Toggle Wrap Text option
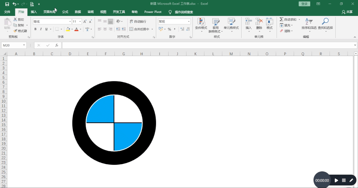 click(138, 22)
